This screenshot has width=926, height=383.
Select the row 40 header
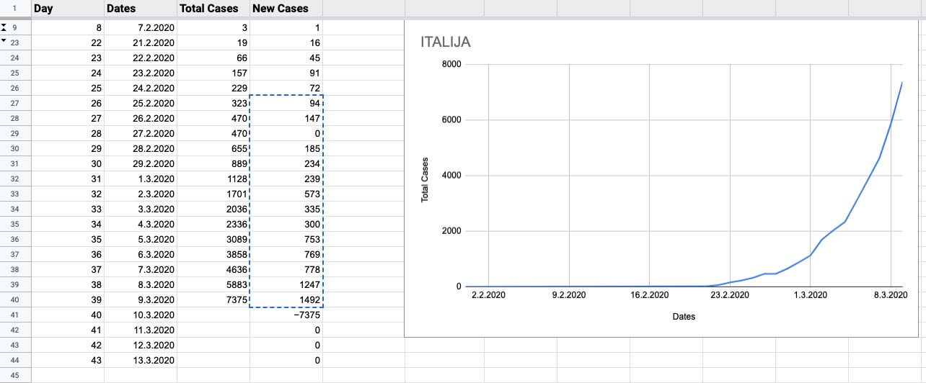[15, 299]
